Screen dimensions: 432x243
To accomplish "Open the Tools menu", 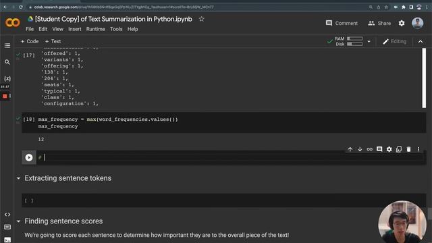I will point(116,29).
